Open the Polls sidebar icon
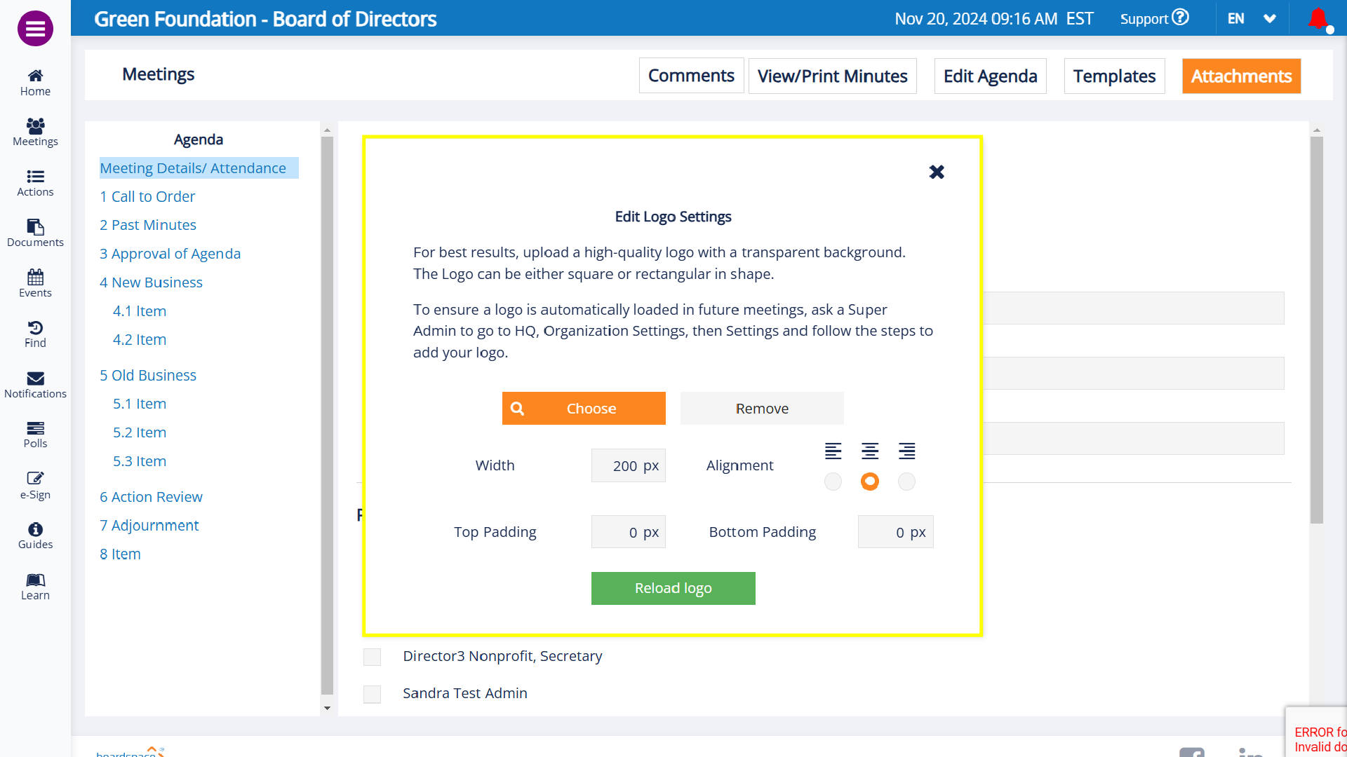 pyautogui.click(x=35, y=435)
